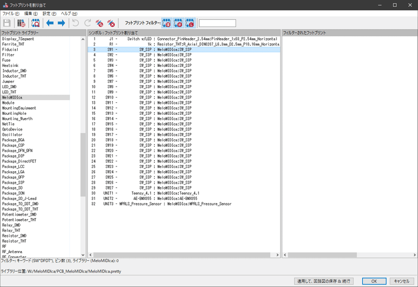
Task: Select Heatsink library
Action: pyautogui.click(x=10, y=66)
